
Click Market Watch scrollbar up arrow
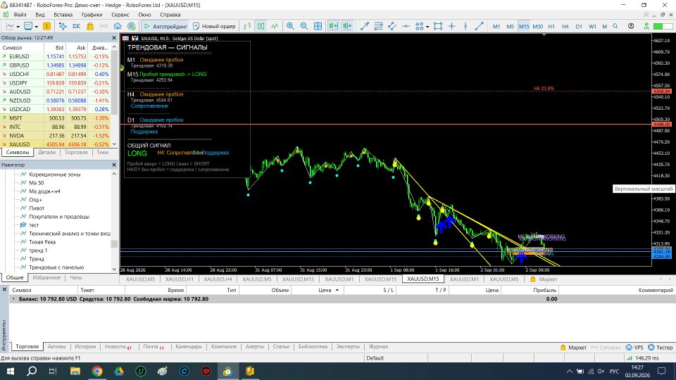click(x=114, y=47)
